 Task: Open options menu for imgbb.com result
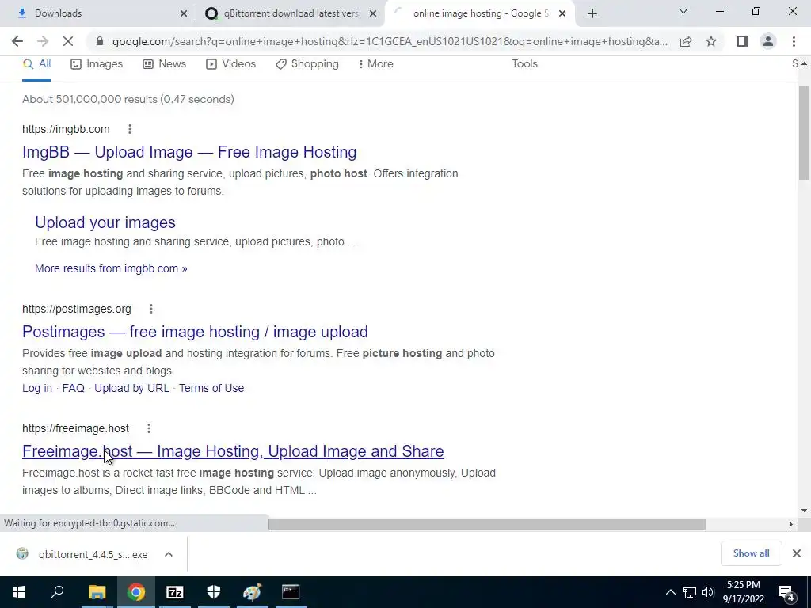point(130,129)
